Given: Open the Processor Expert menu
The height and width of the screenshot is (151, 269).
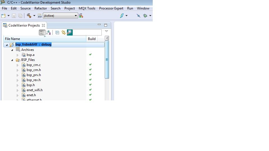Looking at the screenshot, I should 111,8.
